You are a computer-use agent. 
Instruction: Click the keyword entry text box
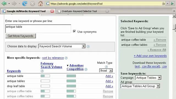(x=38, y=29)
